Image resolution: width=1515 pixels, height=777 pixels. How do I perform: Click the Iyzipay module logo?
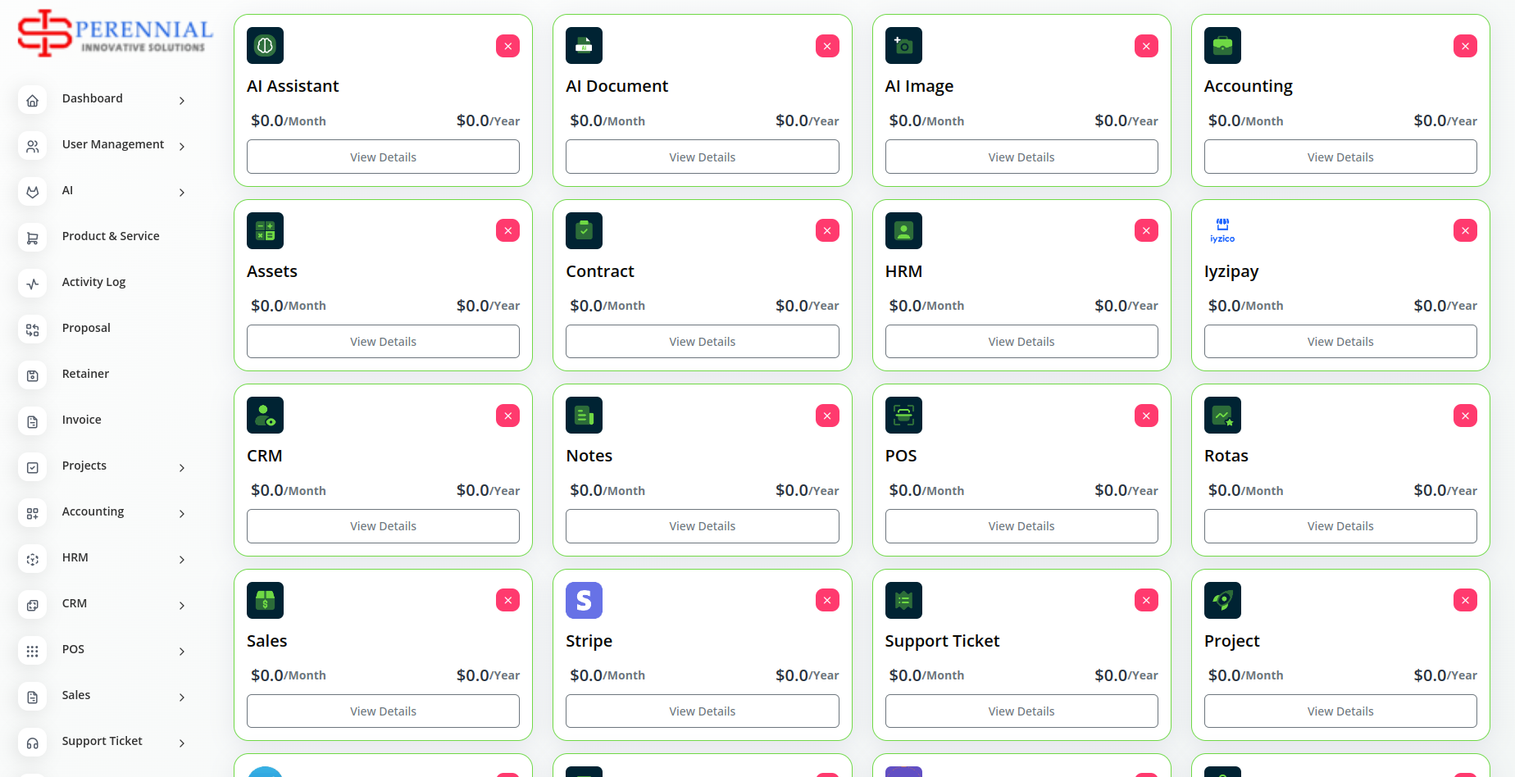coord(1222,230)
